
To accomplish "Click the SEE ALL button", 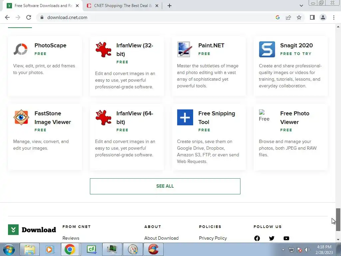I will (165, 186).
